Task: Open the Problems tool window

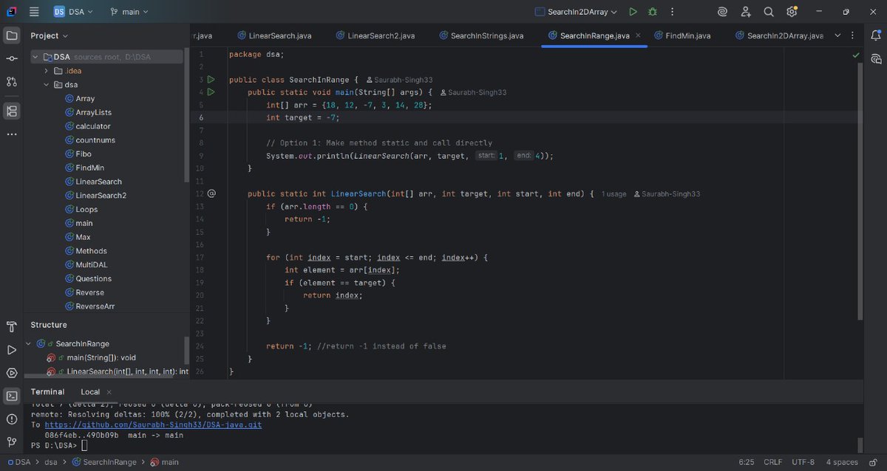Action: tap(12, 419)
